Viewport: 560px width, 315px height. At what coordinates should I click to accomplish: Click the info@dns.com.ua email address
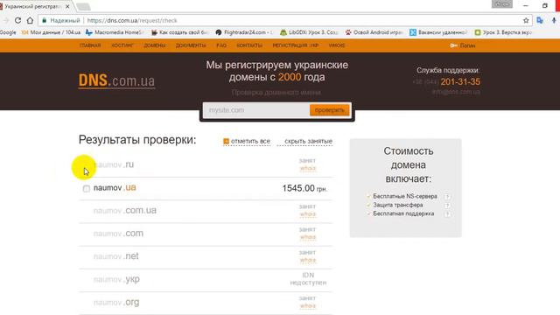(456, 92)
